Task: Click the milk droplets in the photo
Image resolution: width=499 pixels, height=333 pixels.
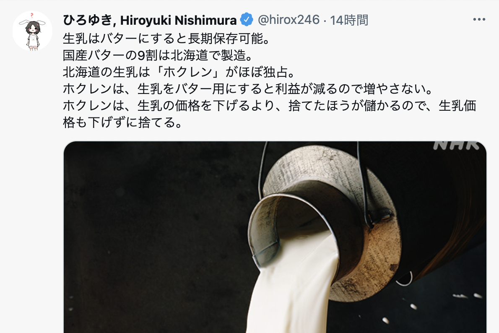Action: 445,306
